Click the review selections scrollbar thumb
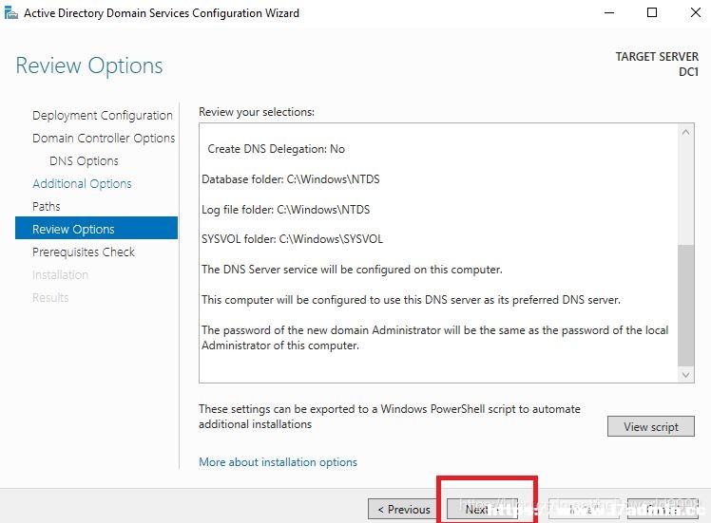Viewport: 711px width, 523px height. tap(685, 306)
